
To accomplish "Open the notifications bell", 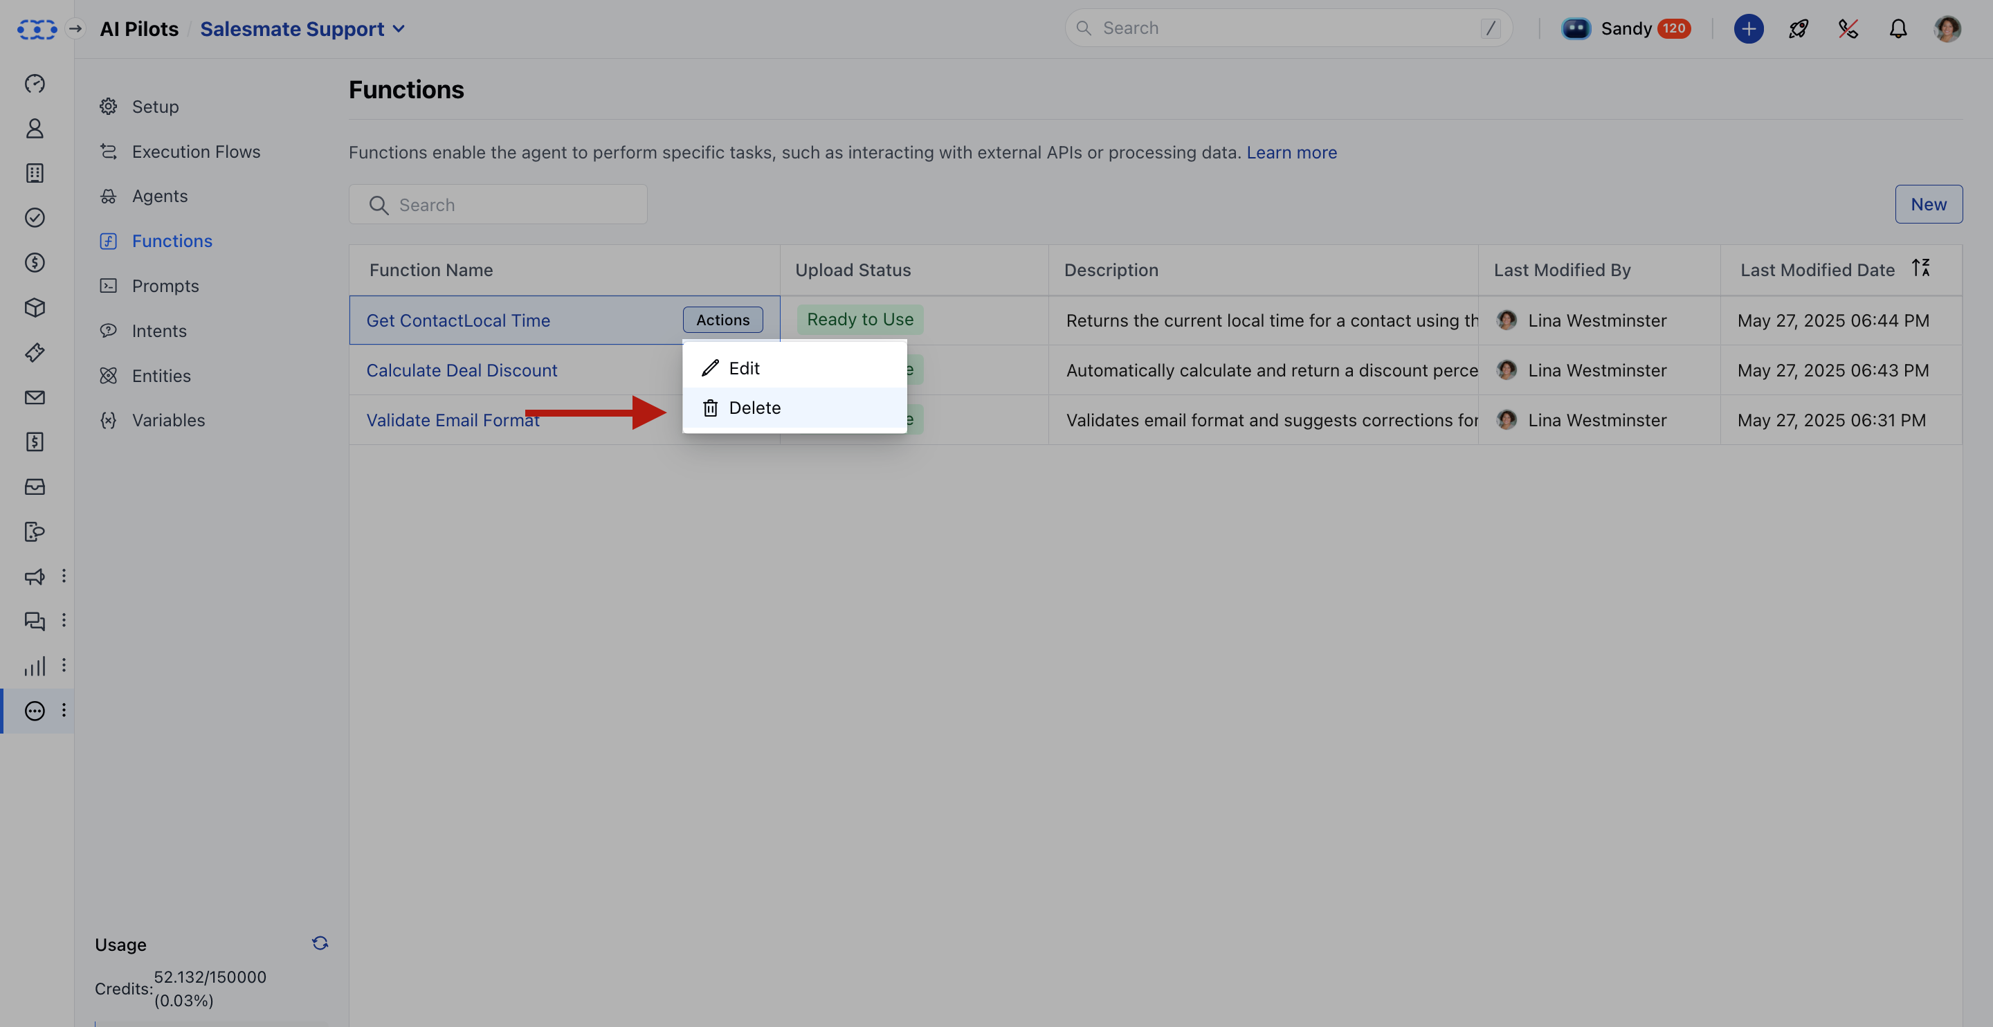I will pyautogui.click(x=1898, y=28).
